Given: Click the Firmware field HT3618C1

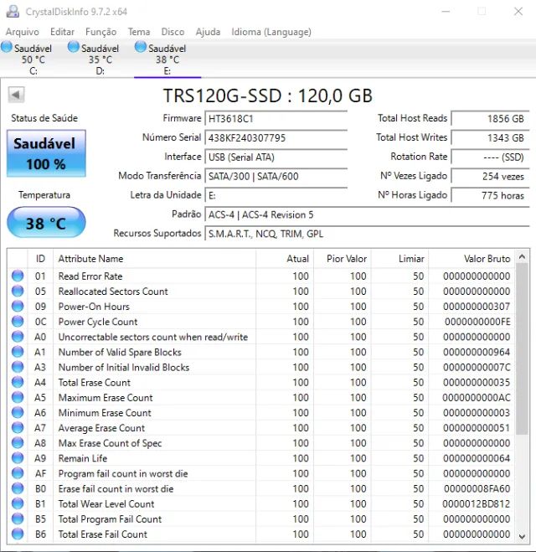Looking at the screenshot, I should 276,119.
